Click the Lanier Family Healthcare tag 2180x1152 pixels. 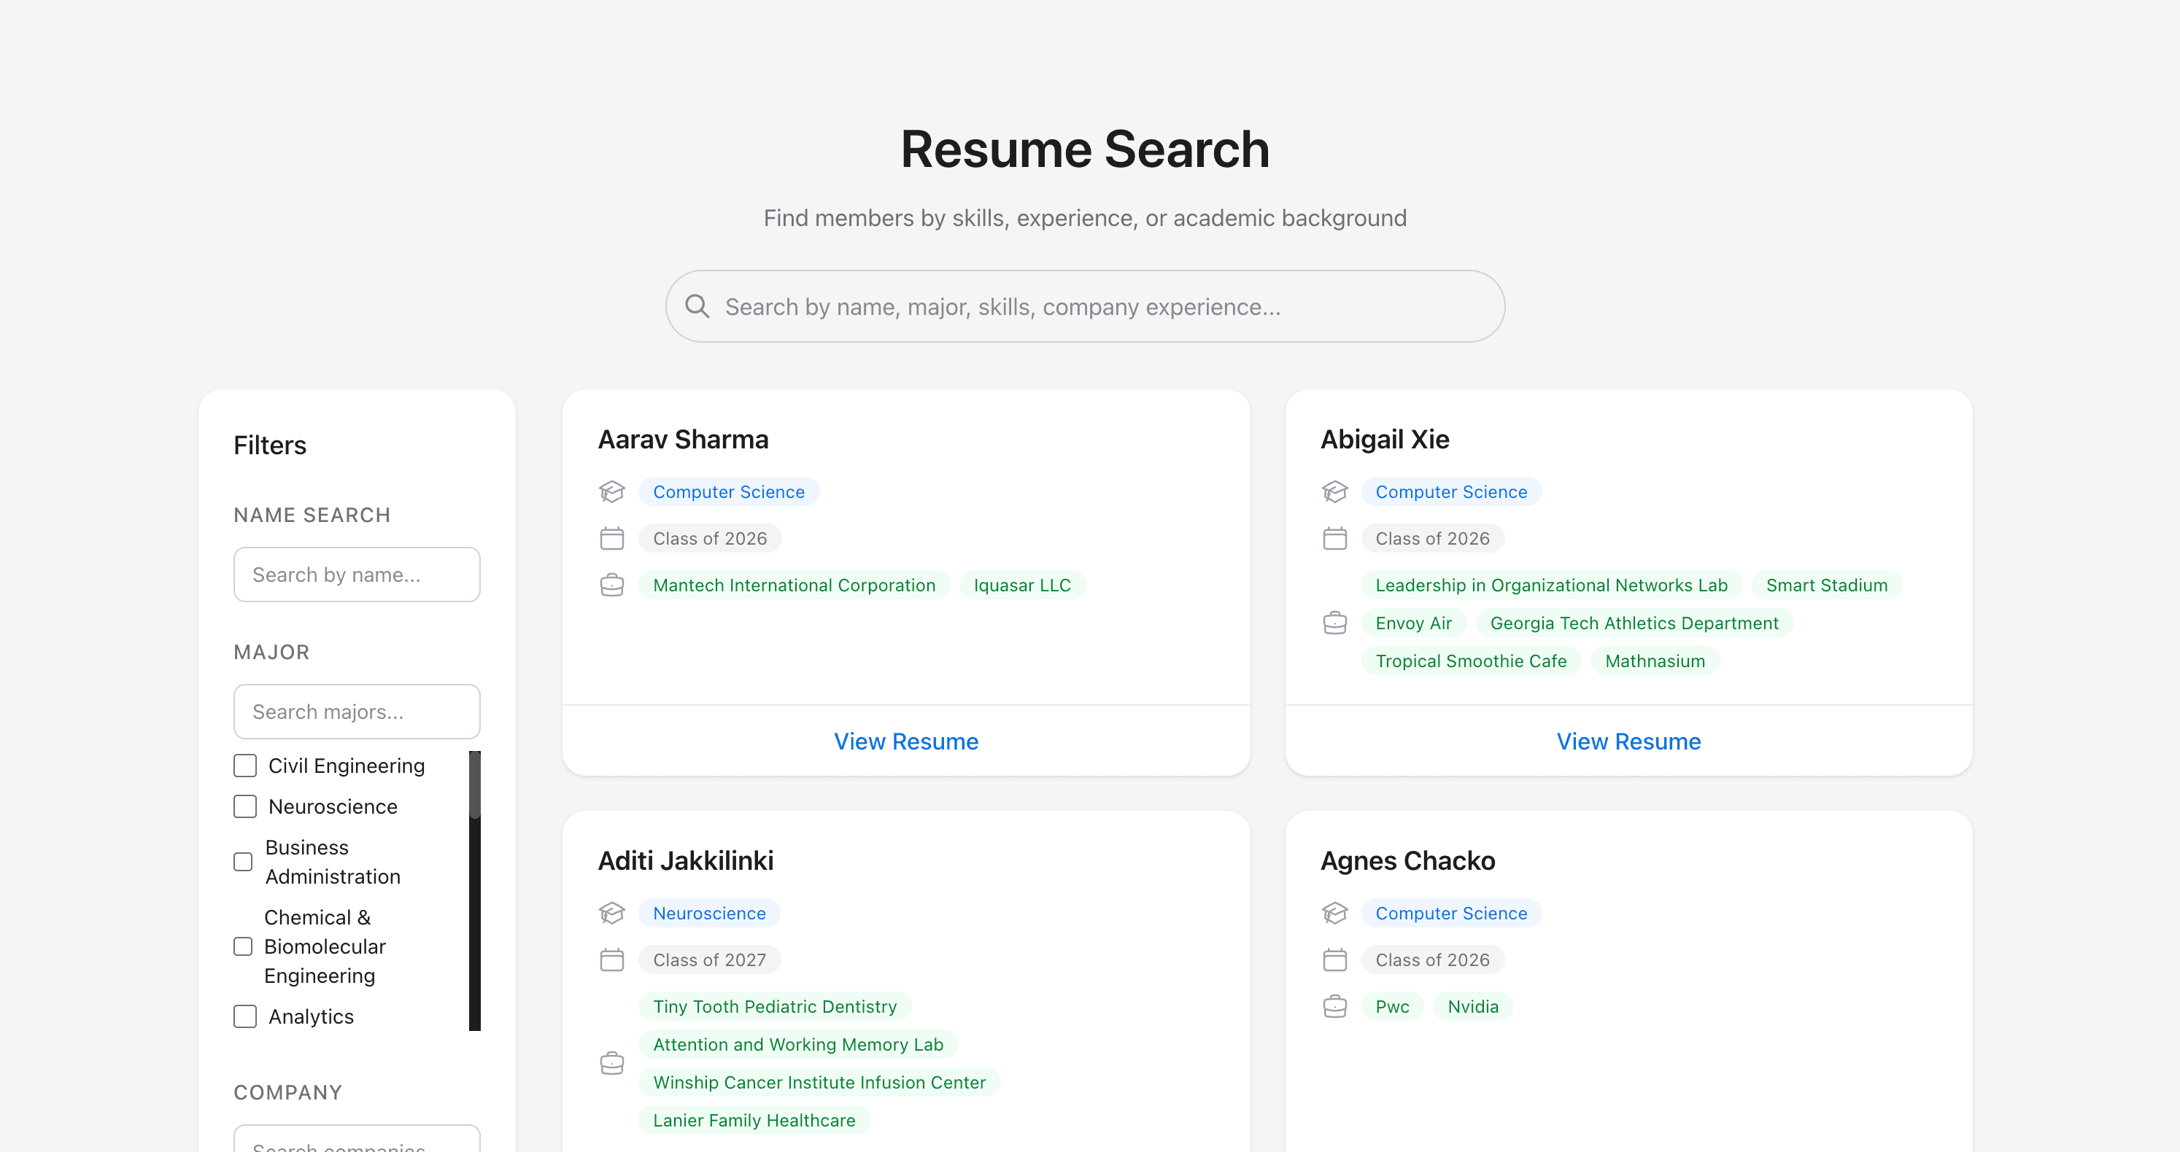(x=754, y=1121)
